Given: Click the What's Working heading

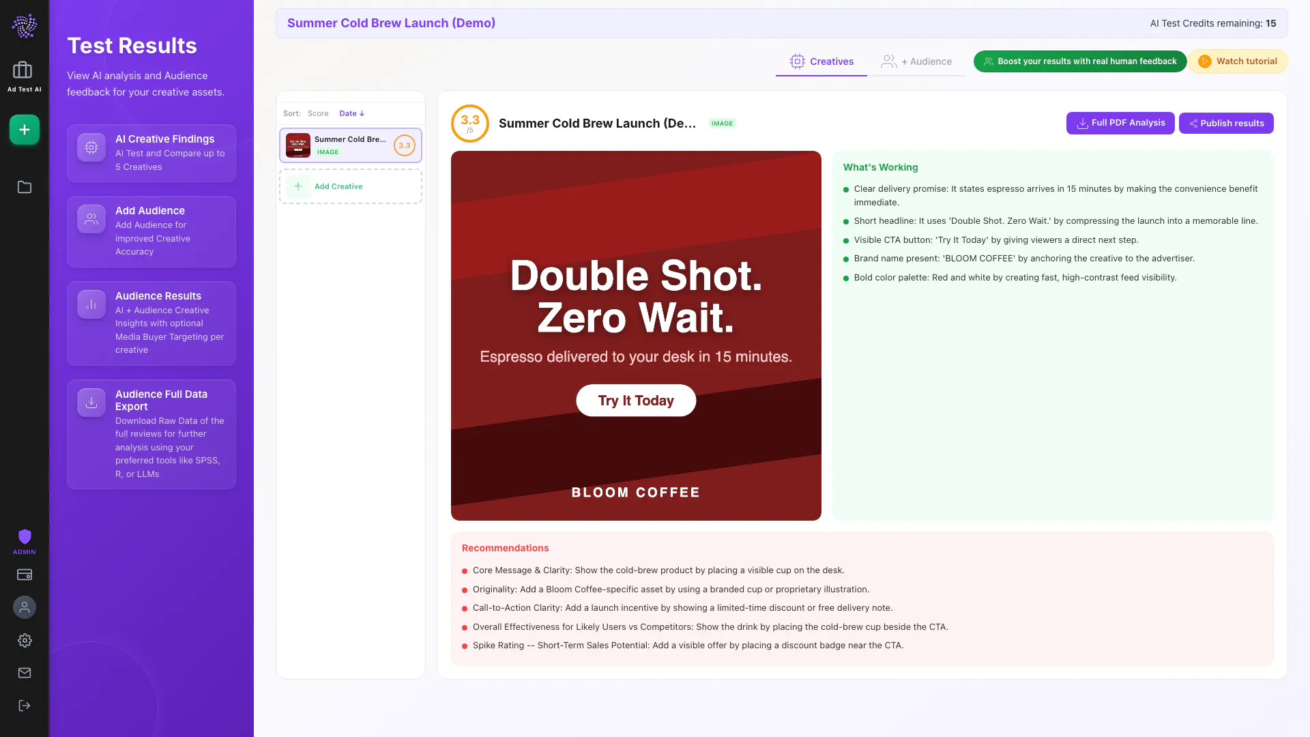Looking at the screenshot, I should [x=880, y=167].
